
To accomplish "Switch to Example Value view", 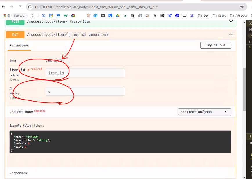I will [x=20, y=126].
